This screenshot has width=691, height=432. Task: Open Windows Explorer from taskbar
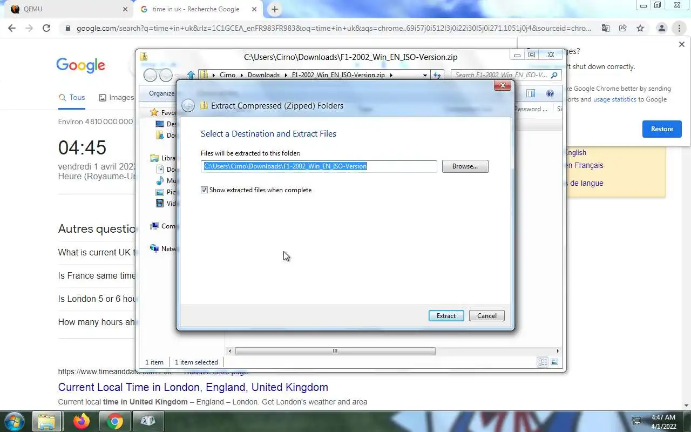click(x=47, y=421)
